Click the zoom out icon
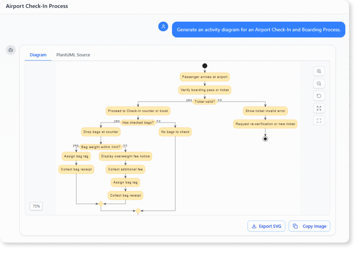This screenshot has width=357, height=258. tap(319, 83)
